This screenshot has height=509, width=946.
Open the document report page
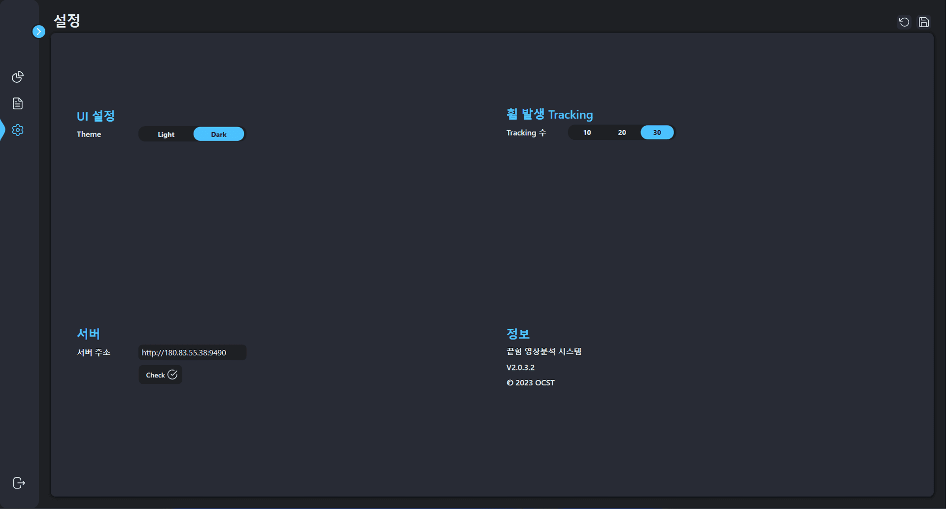18,103
